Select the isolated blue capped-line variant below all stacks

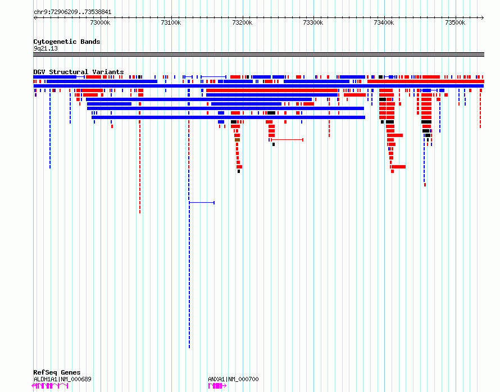(202, 203)
